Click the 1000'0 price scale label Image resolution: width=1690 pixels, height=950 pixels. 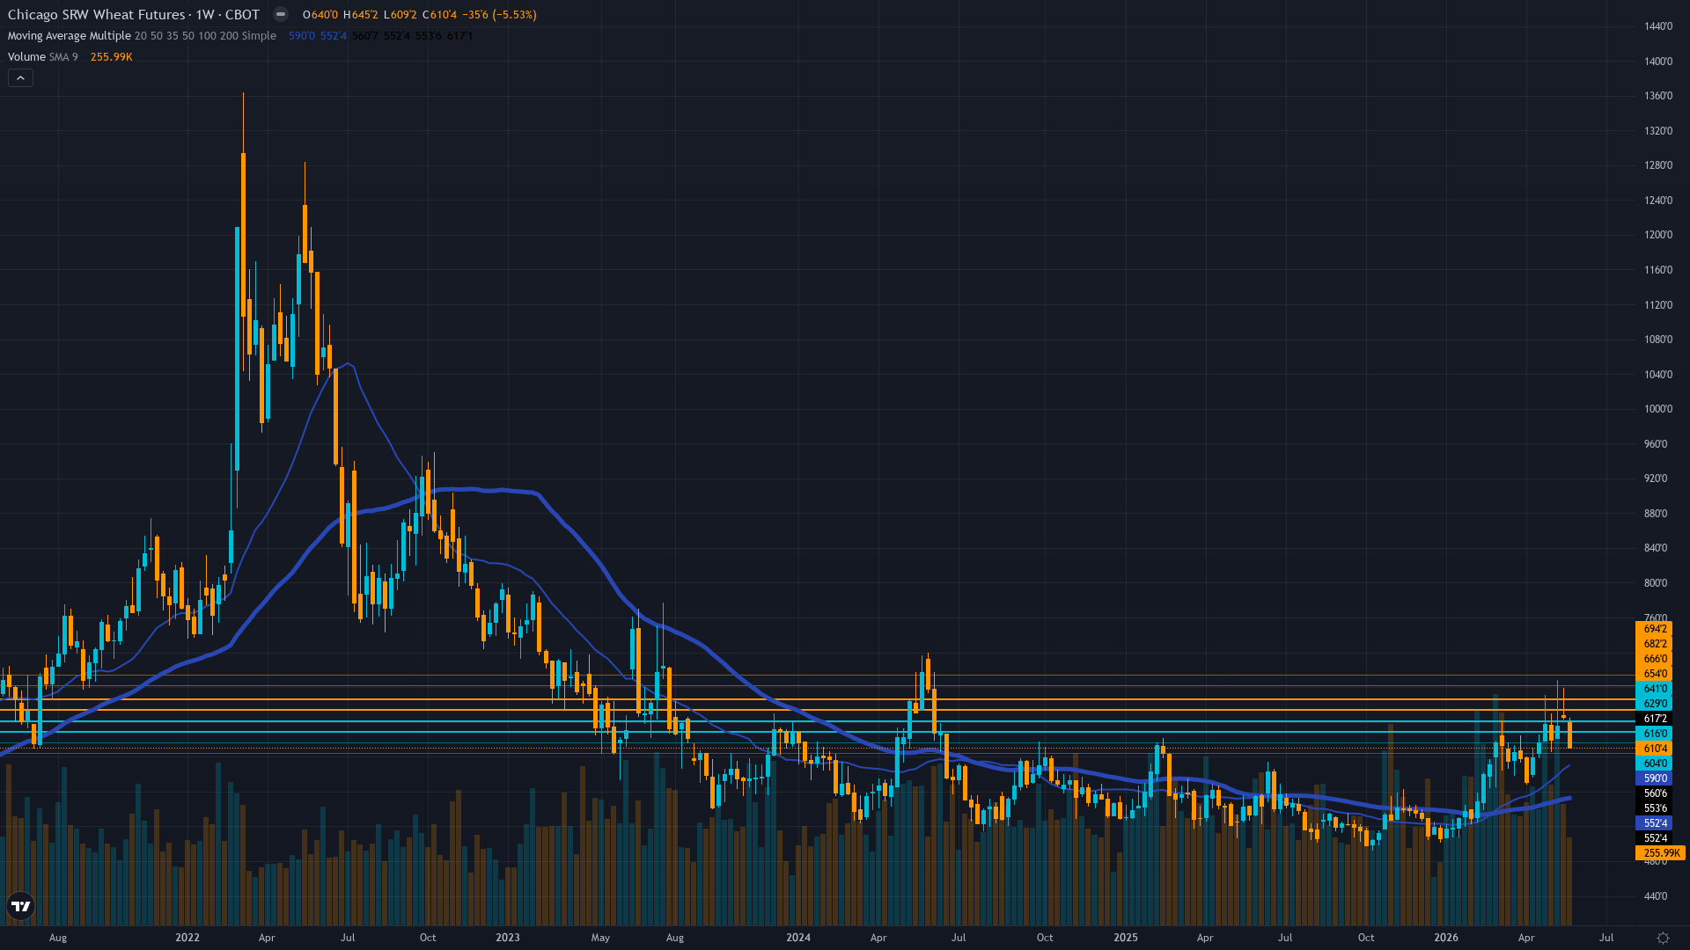pyautogui.click(x=1658, y=409)
